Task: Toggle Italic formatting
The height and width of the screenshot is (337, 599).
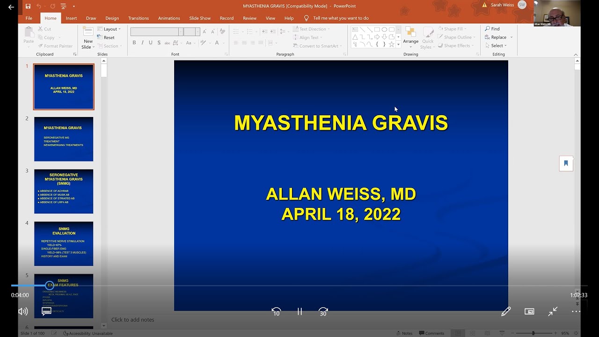Action: [142, 43]
